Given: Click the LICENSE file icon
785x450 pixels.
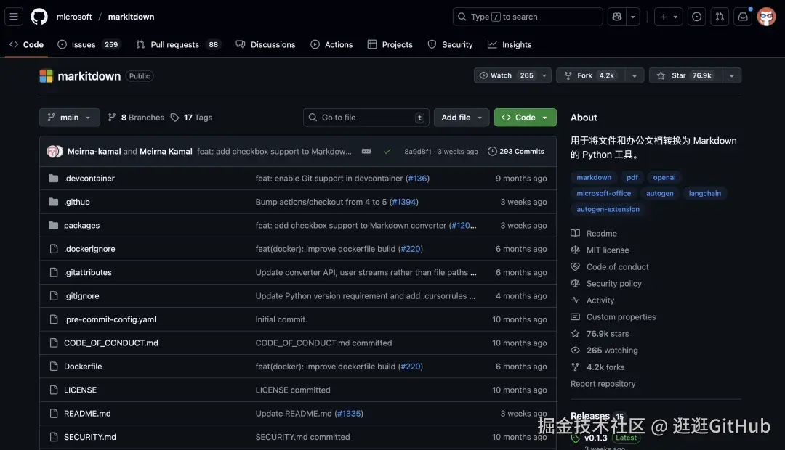Looking at the screenshot, I should pyautogui.click(x=54, y=390).
